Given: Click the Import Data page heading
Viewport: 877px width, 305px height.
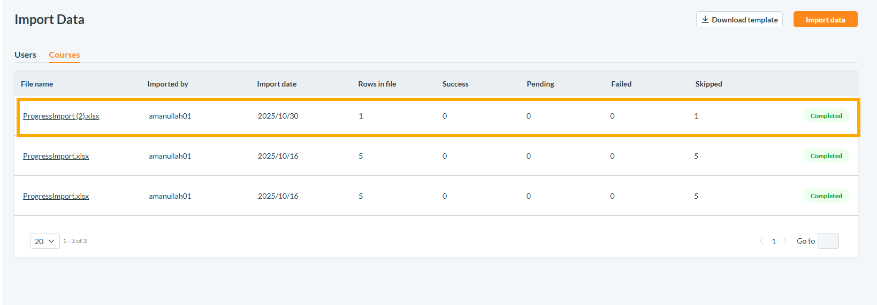Looking at the screenshot, I should (49, 20).
